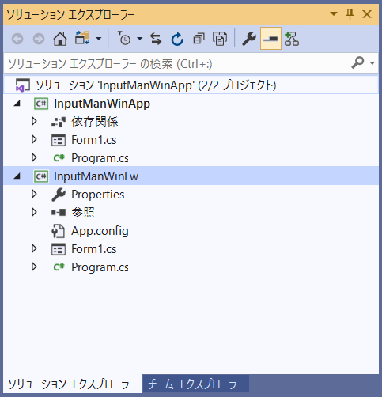Expand the 依存関係 node
The image size is (382, 397).
34,121
